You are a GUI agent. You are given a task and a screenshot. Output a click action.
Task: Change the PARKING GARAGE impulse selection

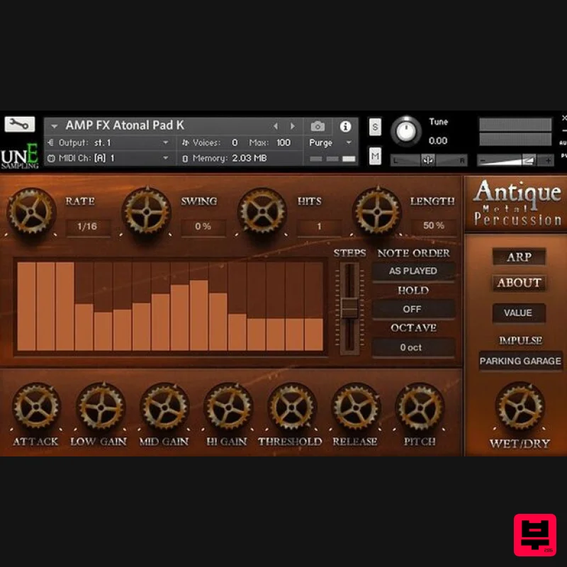pyautogui.click(x=520, y=361)
